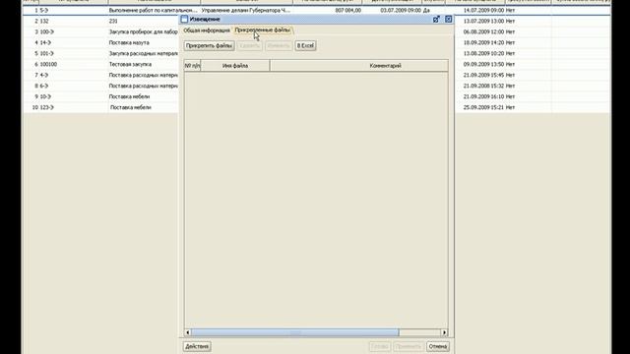
Task: Click the name cell reading 231
Action: (x=113, y=21)
